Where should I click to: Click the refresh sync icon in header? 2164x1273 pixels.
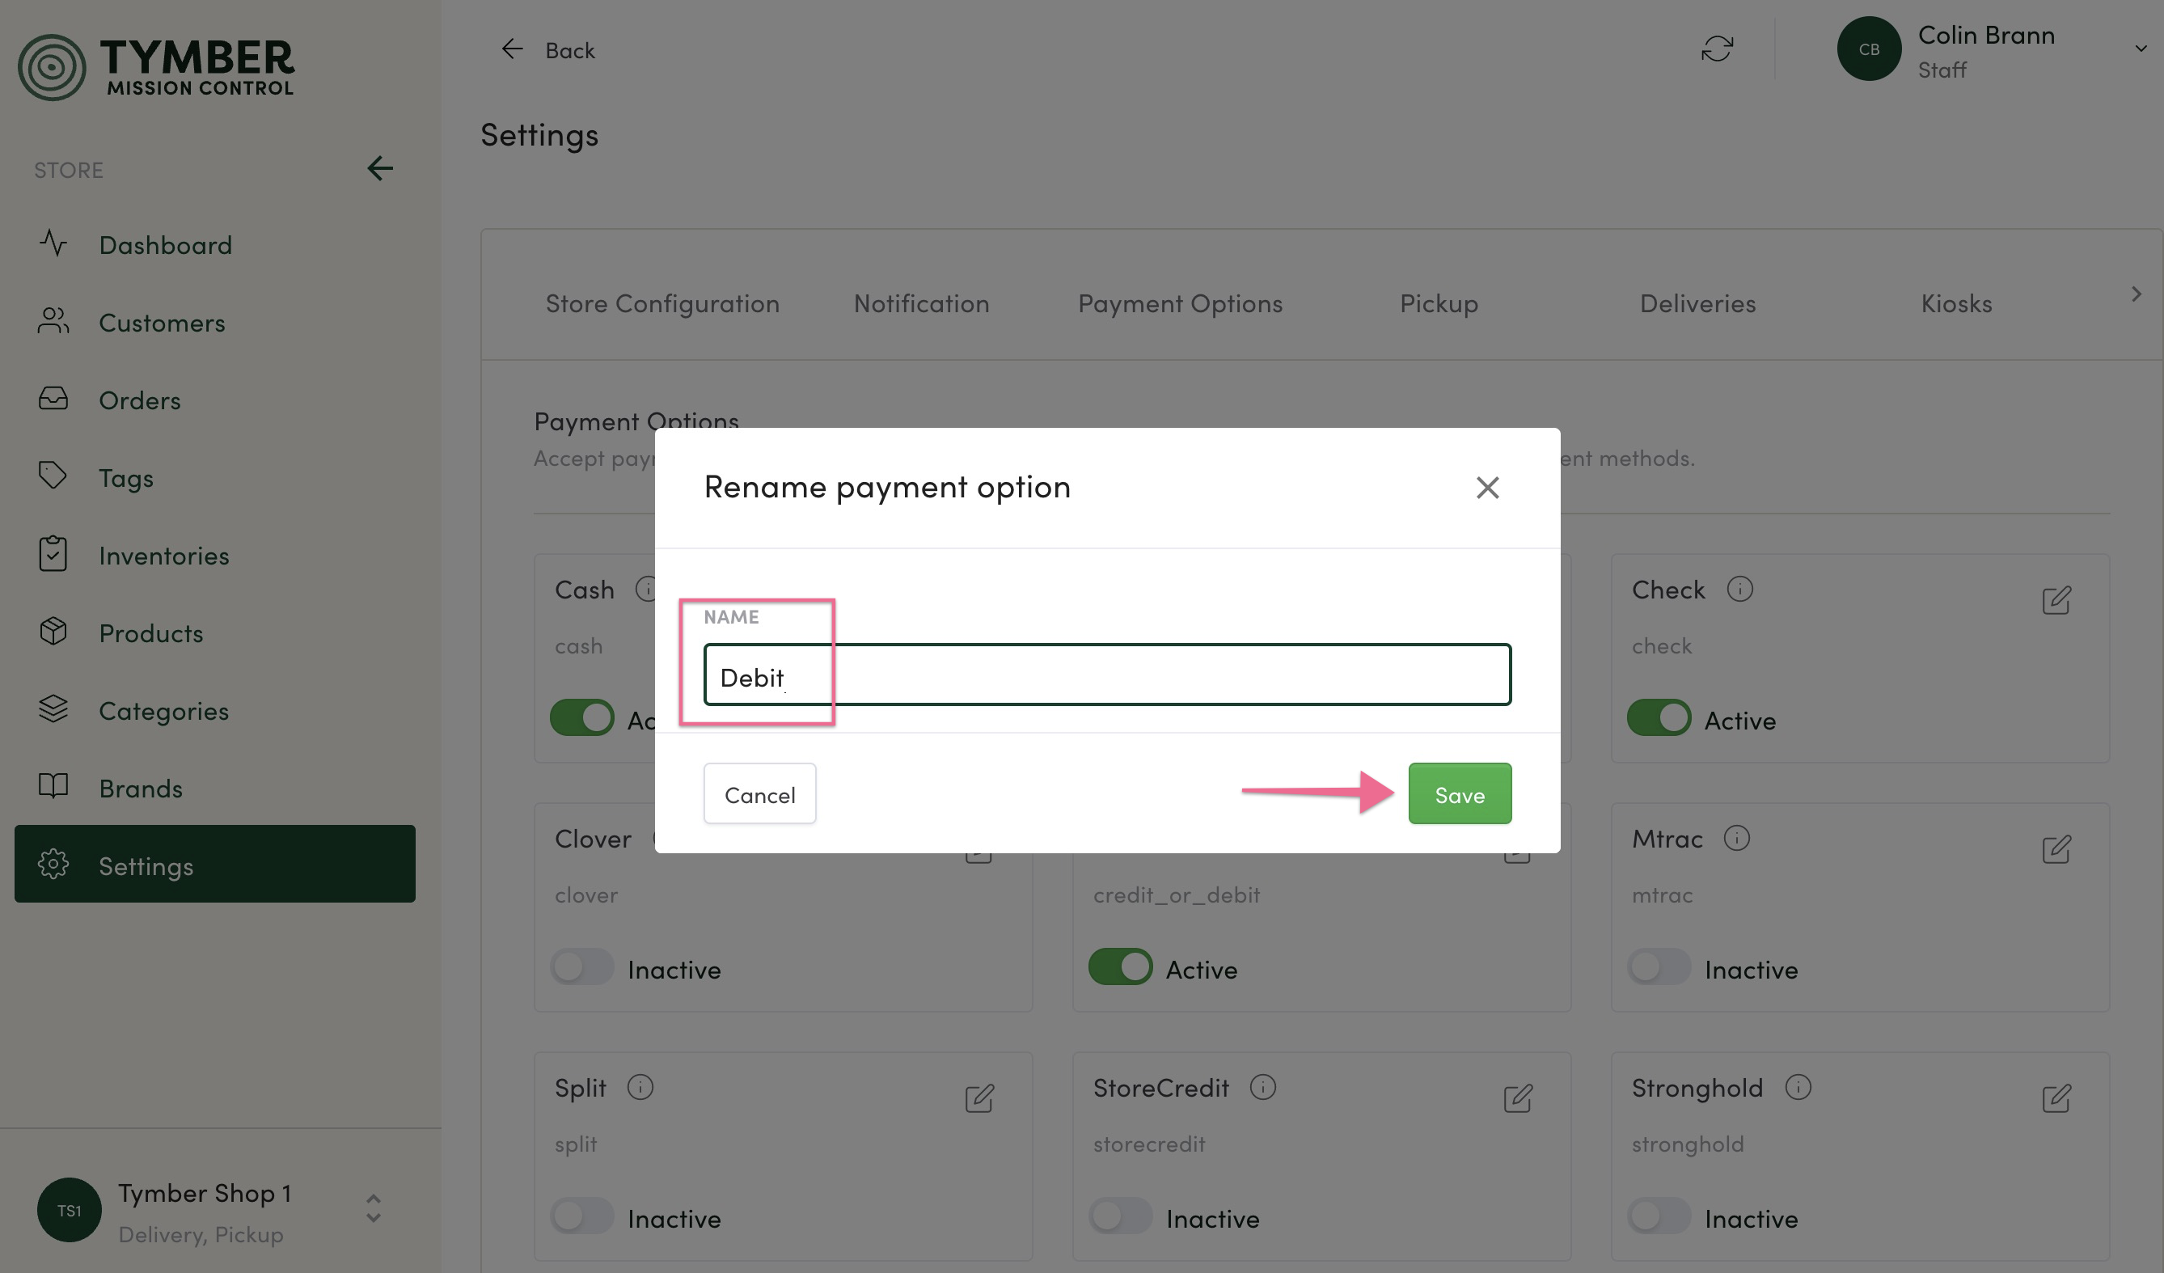(x=1717, y=49)
